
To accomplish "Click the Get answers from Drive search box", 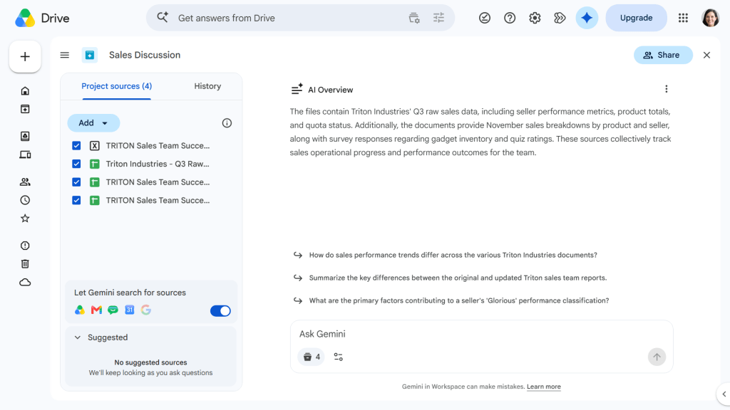I will pos(300,18).
